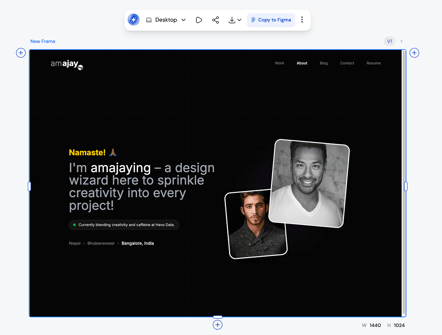Add a frame using the top-left plus icon
442x335 pixels.
click(21, 53)
